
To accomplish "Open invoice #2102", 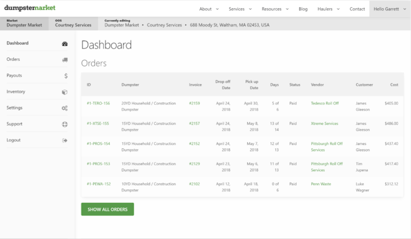I will click(195, 184).
